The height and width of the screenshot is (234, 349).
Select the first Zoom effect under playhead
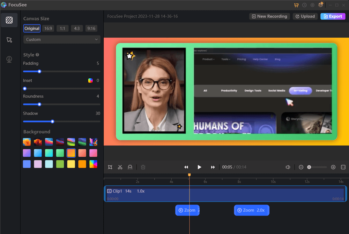click(187, 210)
